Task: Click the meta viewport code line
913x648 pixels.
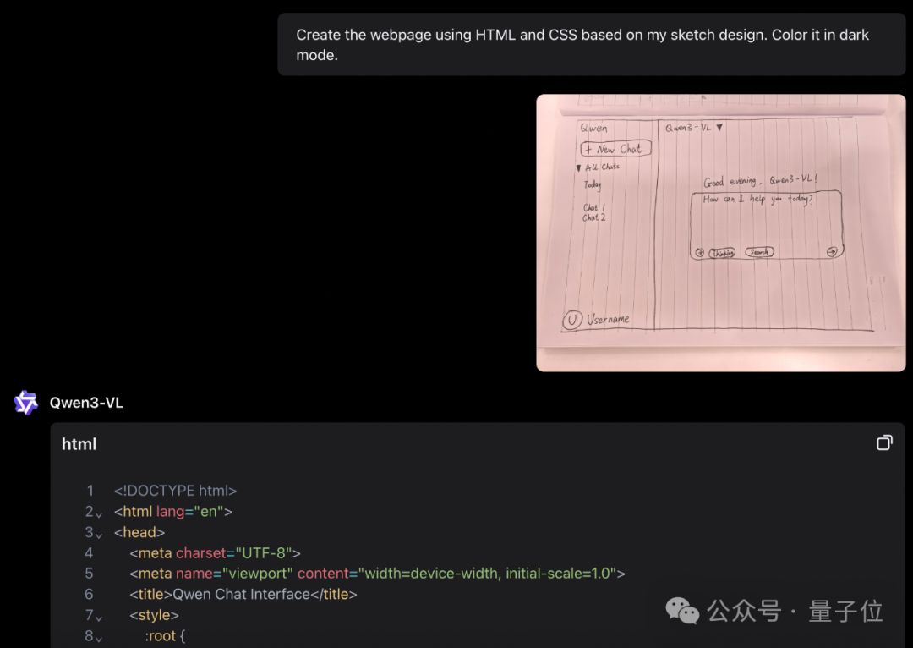Action: 377,574
